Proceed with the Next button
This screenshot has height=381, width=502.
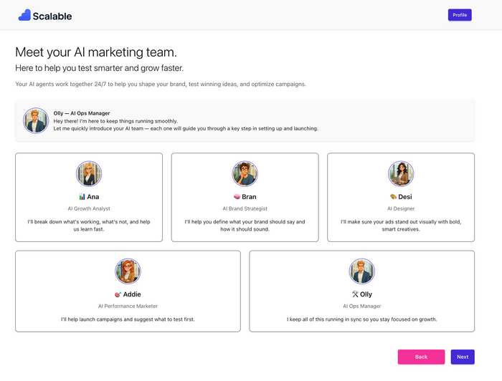[x=463, y=357]
